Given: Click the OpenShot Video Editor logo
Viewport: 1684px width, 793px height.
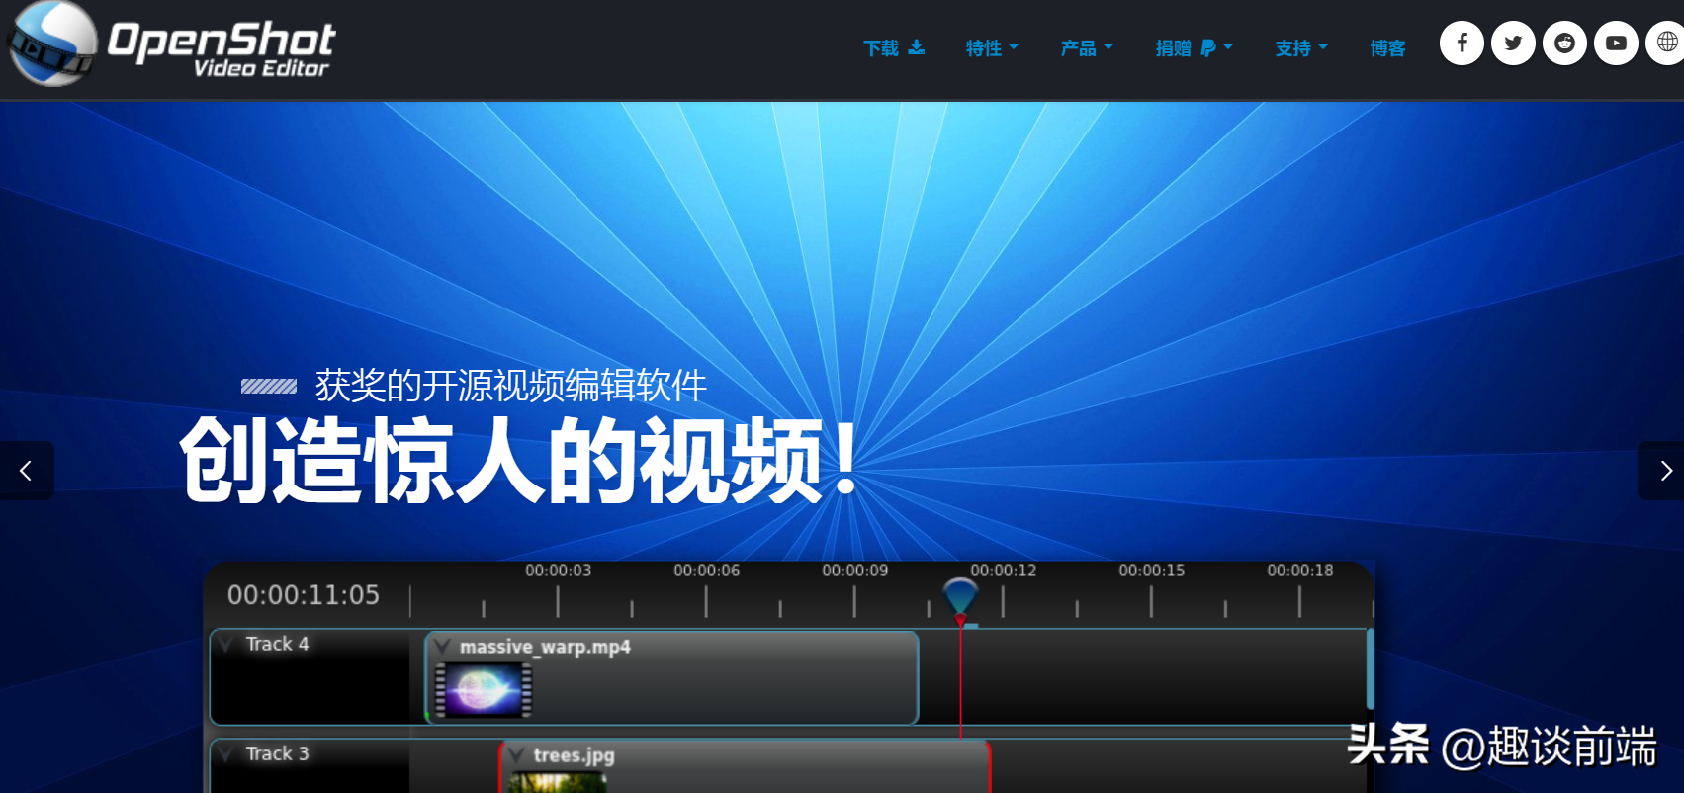Looking at the screenshot, I should pyautogui.click(x=172, y=44).
